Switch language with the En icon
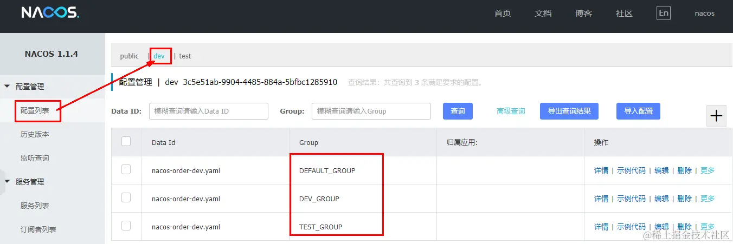 point(663,13)
